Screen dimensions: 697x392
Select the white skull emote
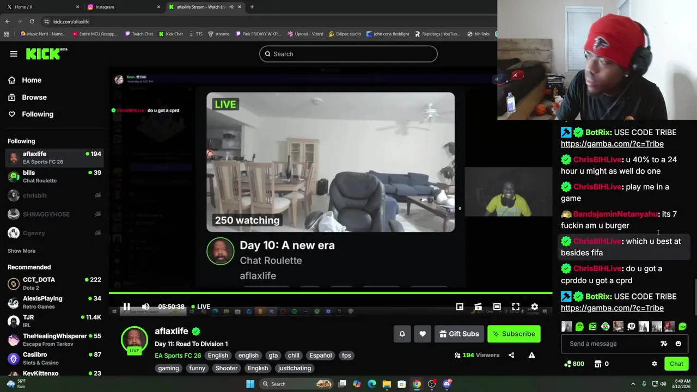pos(631,327)
